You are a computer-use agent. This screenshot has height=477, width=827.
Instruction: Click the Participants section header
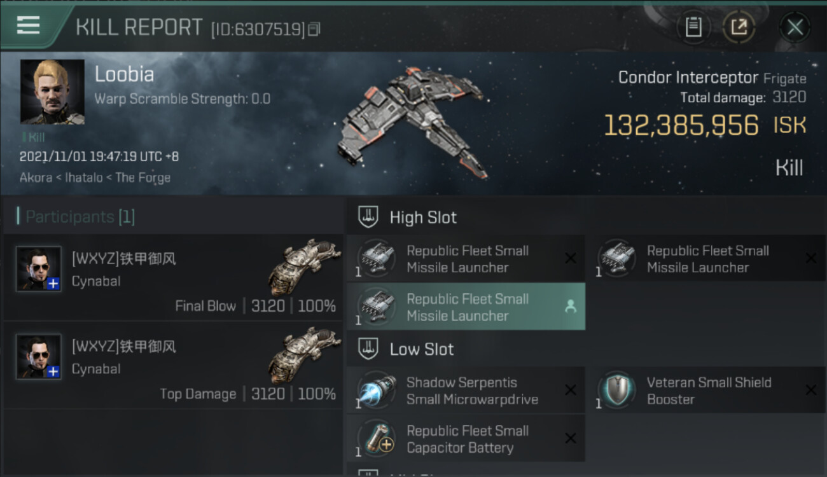[80, 217]
